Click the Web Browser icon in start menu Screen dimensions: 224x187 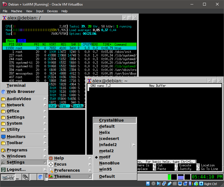(3, 92)
